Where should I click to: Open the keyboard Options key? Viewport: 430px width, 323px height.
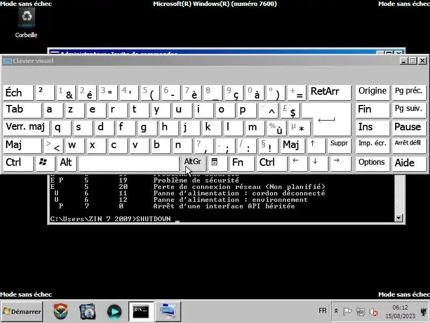click(372, 163)
